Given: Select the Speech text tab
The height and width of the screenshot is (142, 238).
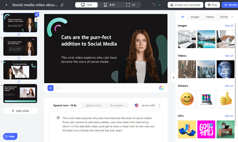Looking at the screenshot, I should [x=65, y=105].
